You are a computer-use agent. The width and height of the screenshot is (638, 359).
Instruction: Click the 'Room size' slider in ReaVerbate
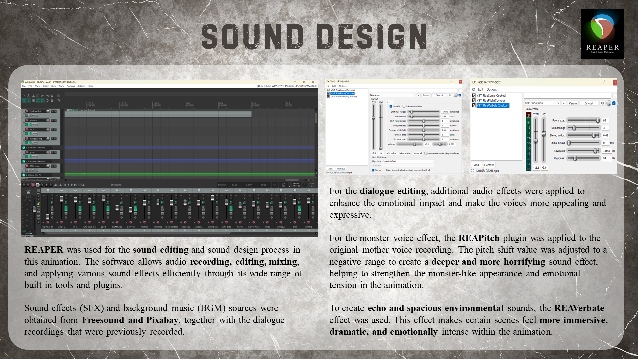(584, 120)
